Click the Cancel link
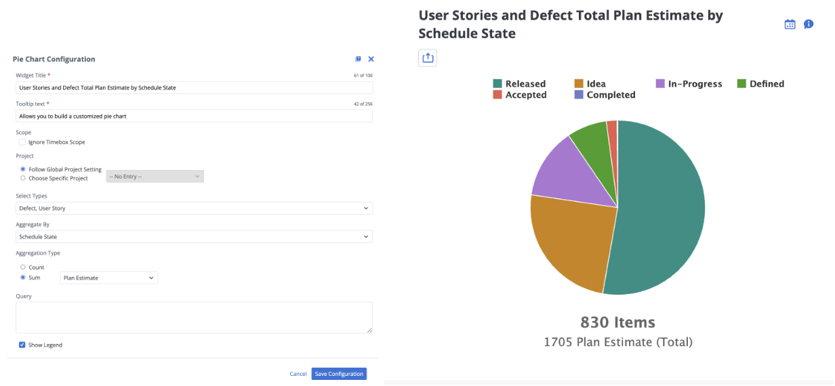Image resolution: width=835 pixels, height=386 pixels. (298, 374)
